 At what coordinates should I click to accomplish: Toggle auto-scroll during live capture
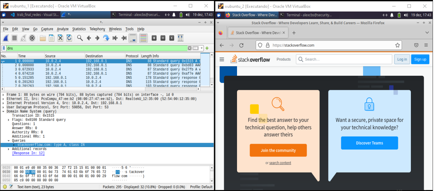click(x=133, y=38)
